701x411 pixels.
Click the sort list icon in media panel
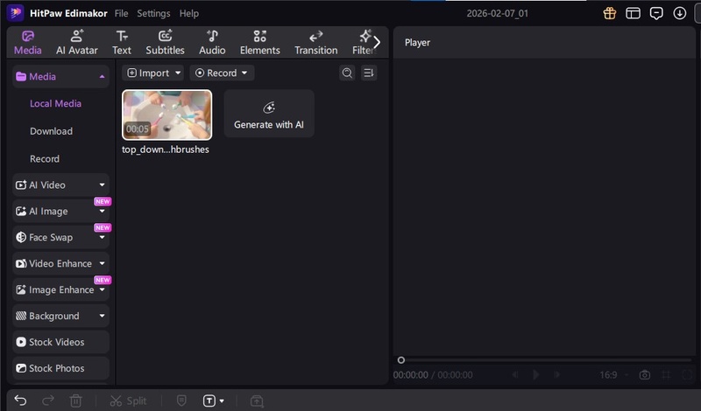click(x=369, y=73)
